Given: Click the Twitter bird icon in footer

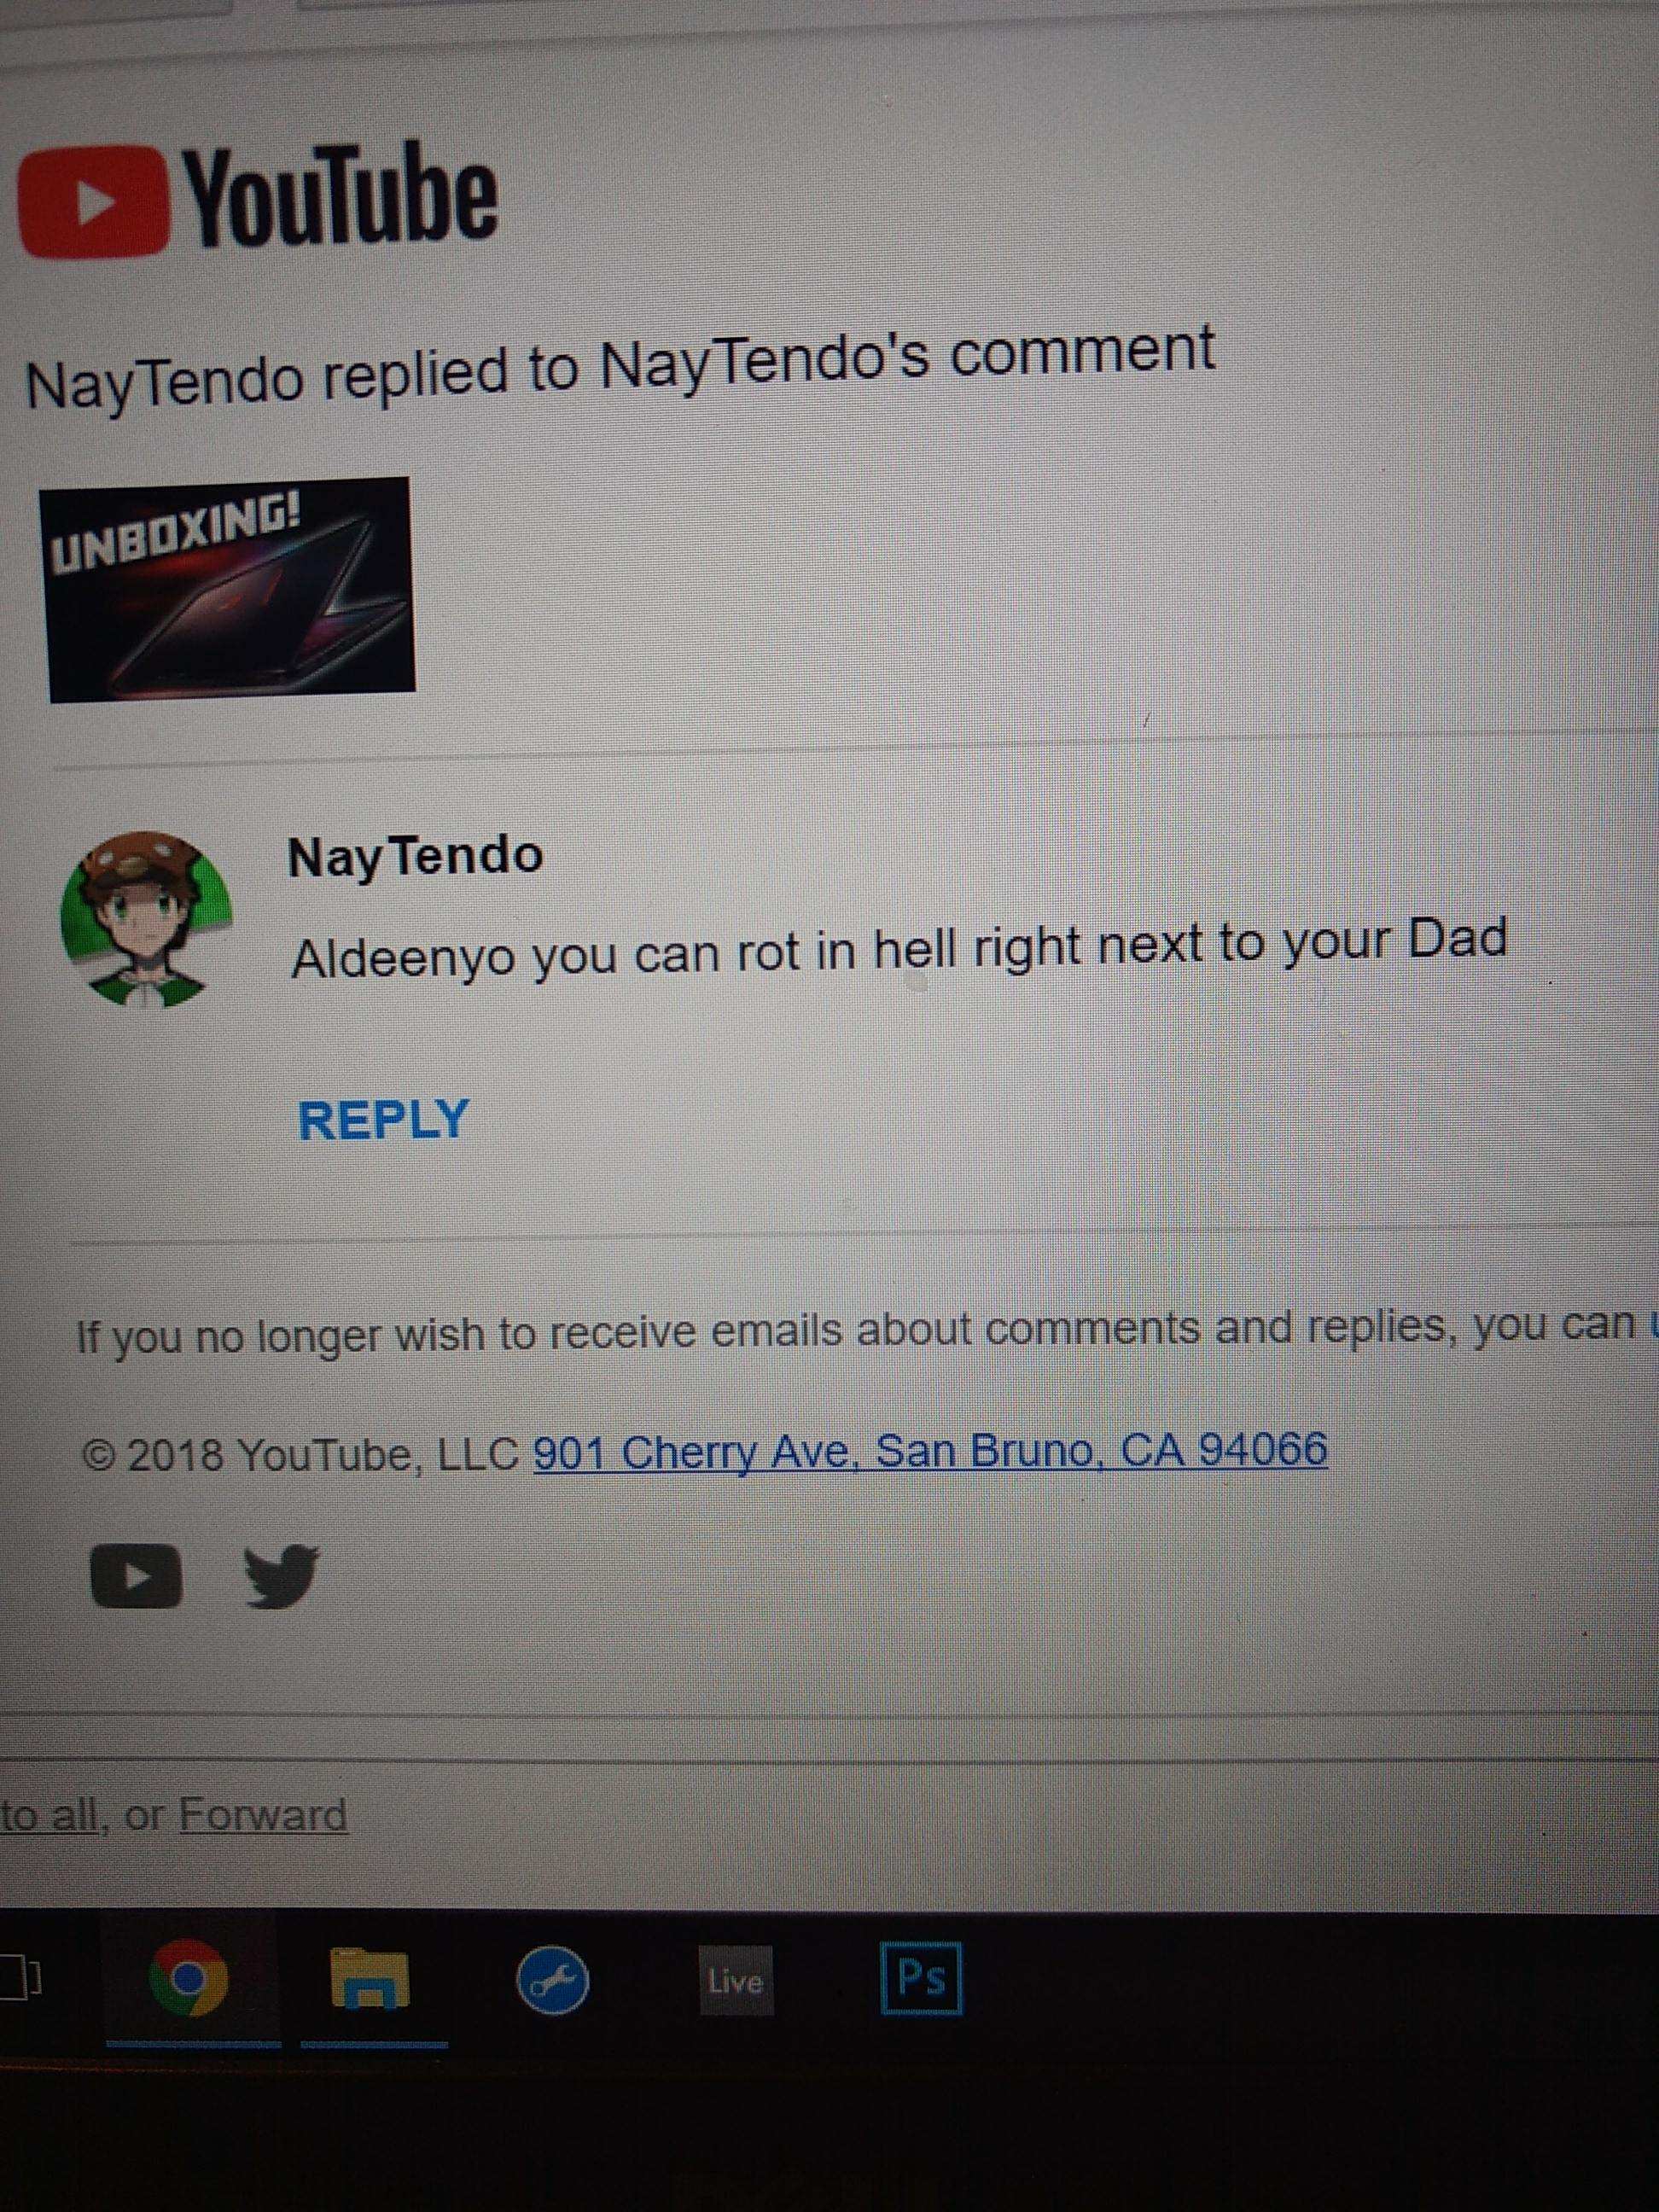Looking at the screenshot, I should (x=281, y=1577).
